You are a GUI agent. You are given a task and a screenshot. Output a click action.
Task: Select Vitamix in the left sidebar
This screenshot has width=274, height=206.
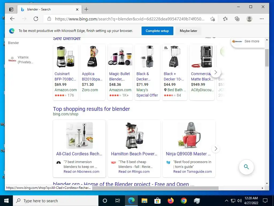[x=25, y=60]
